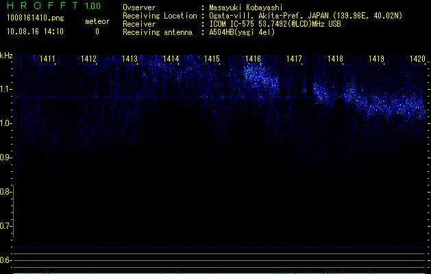
Task: Click the bright echo burst below 1416
Action: click(x=261, y=78)
